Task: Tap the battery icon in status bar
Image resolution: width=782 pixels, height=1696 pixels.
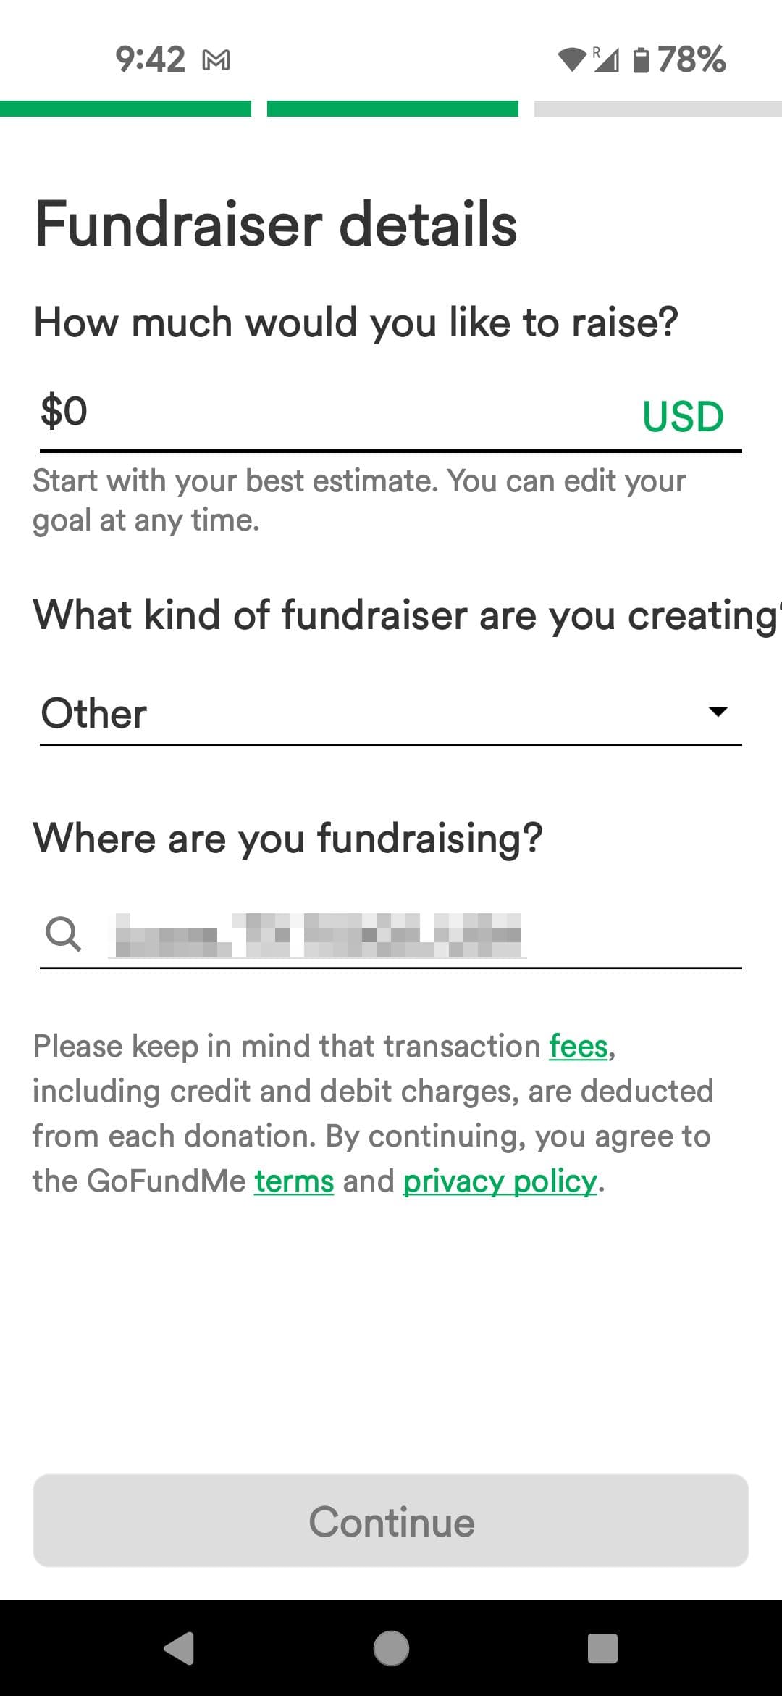Action: pos(641,59)
